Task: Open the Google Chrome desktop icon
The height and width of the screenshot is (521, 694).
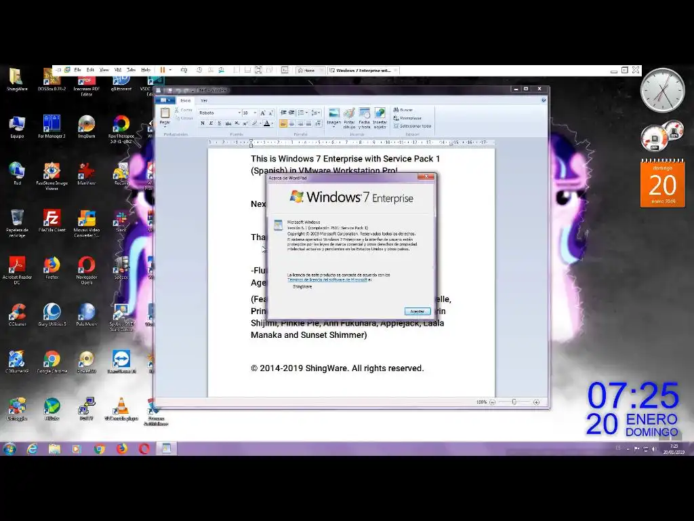Action: 52,362
